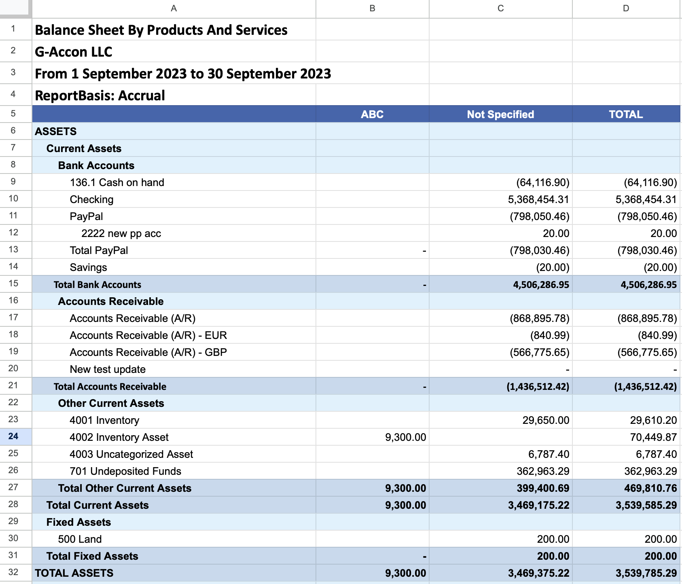Click the 'Bank Accounts' section cell
682x584 pixels.
point(174,165)
